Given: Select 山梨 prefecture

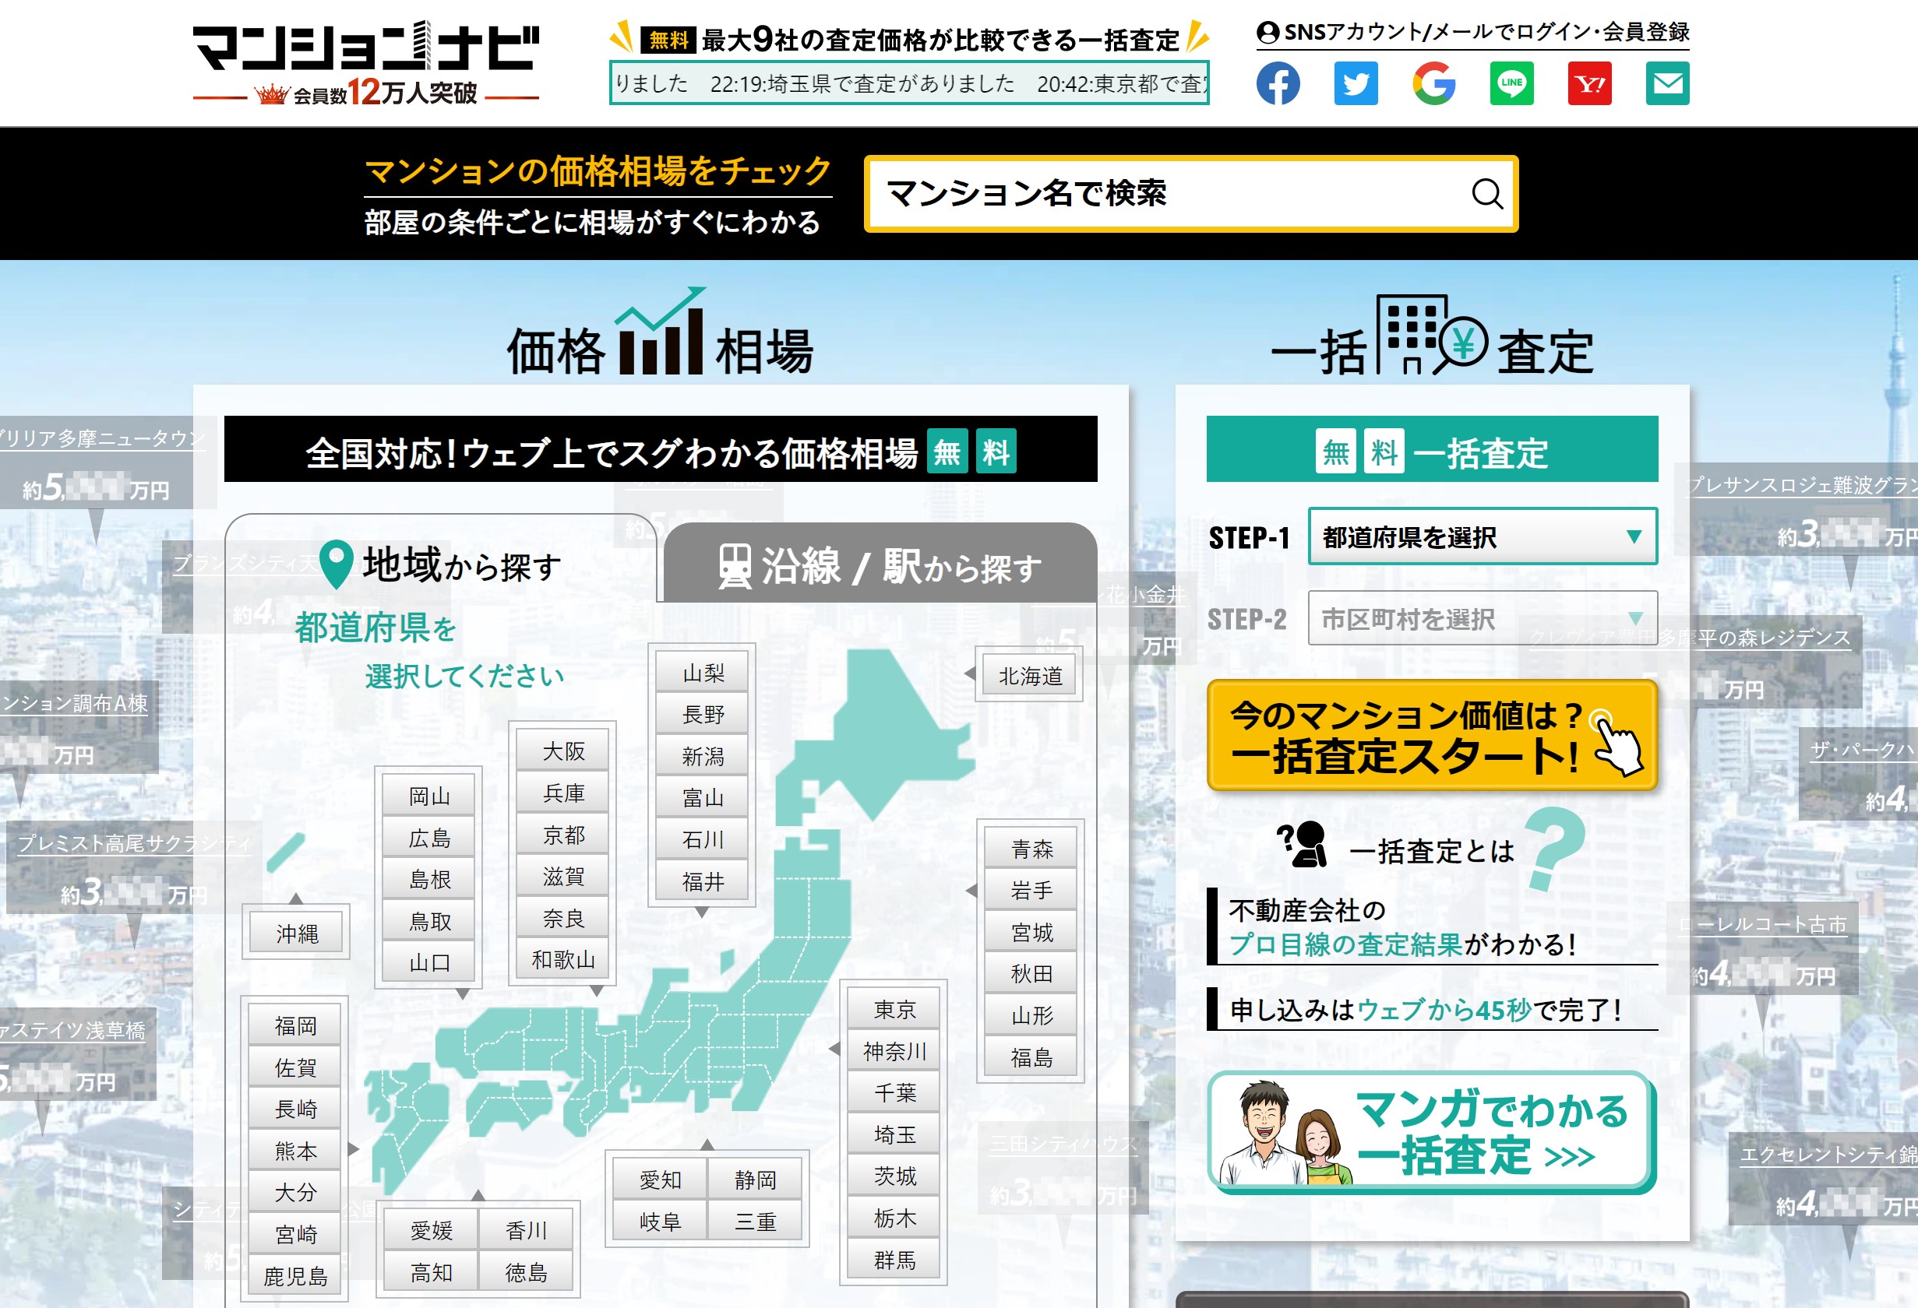Looking at the screenshot, I should (703, 673).
